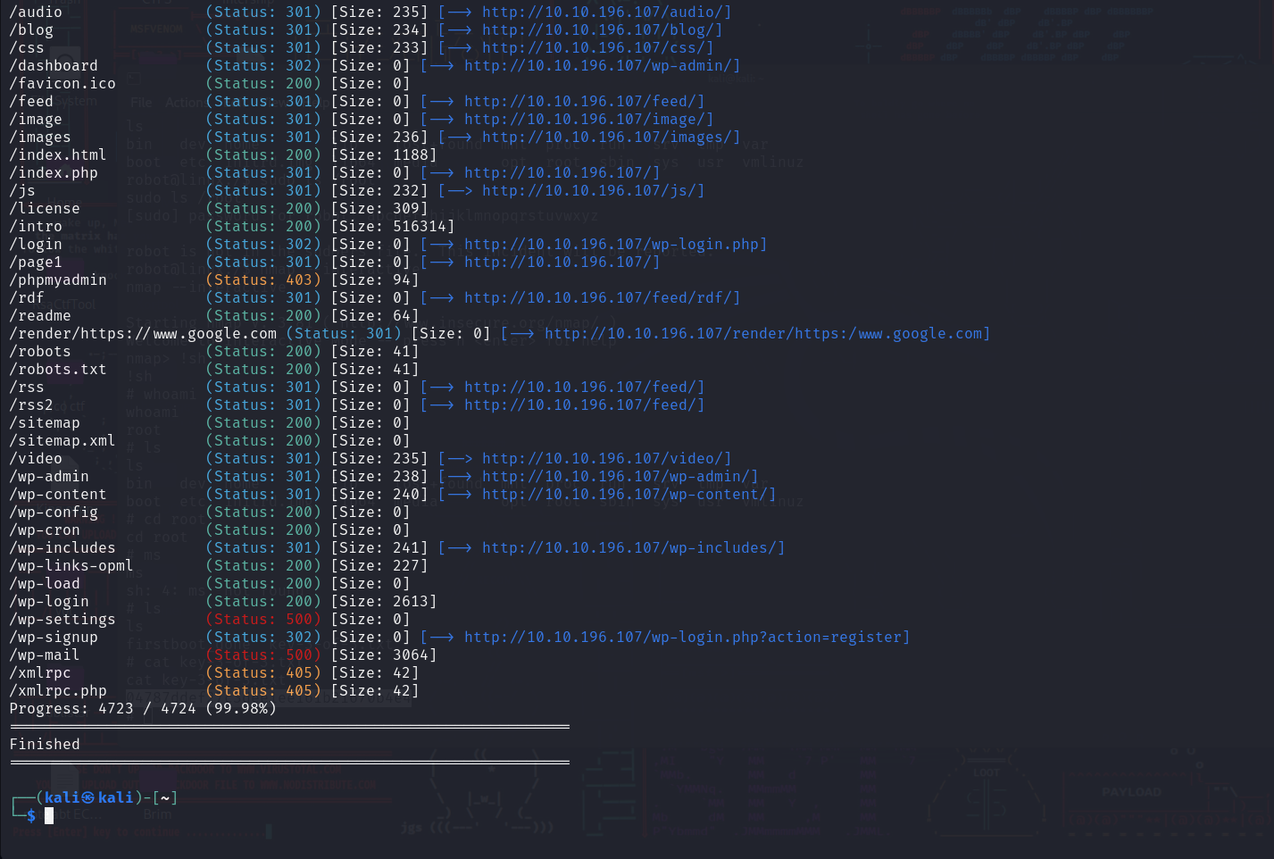Click the '/readme' path entry
This screenshot has height=859, width=1274.
click(x=40, y=315)
